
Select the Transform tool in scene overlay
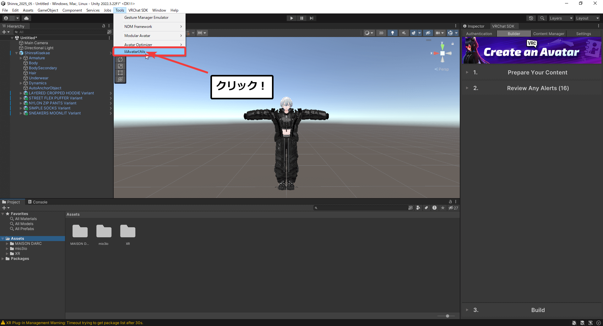point(120,79)
